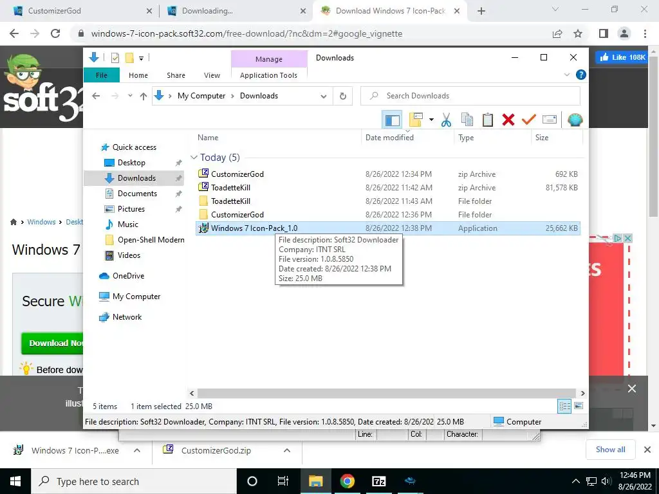
Task: Open the Application Tools tab
Action: click(x=268, y=75)
